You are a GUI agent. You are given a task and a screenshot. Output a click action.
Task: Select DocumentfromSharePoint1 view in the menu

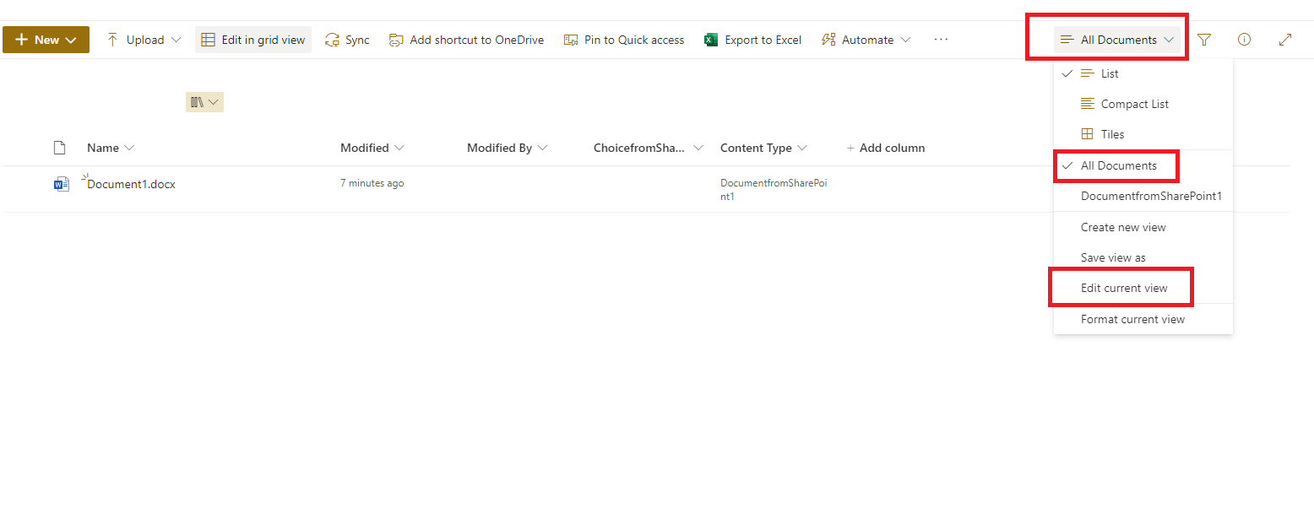pyautogui.click(x=1153, y=196)
